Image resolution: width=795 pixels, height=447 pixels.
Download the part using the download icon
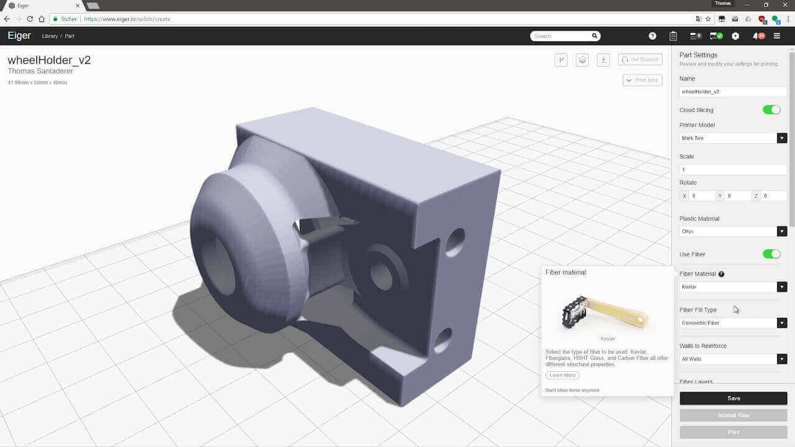(x=603, y=59)
